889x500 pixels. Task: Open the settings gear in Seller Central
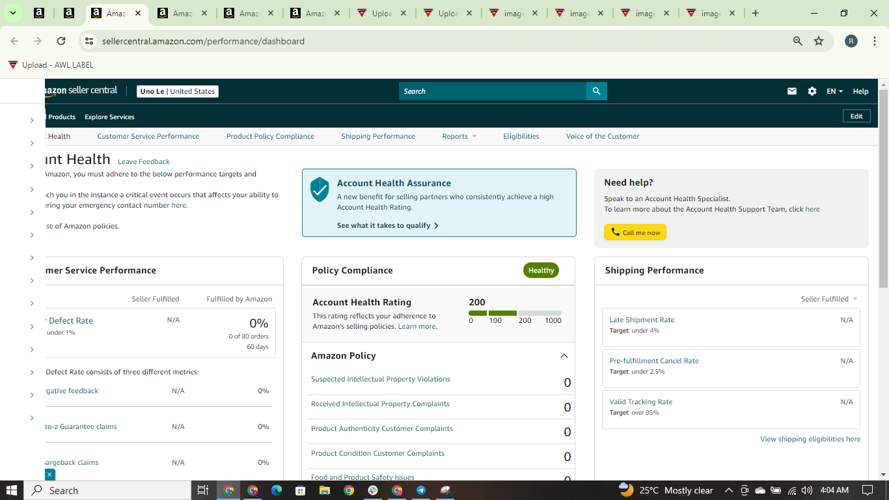tap(812, 91)
